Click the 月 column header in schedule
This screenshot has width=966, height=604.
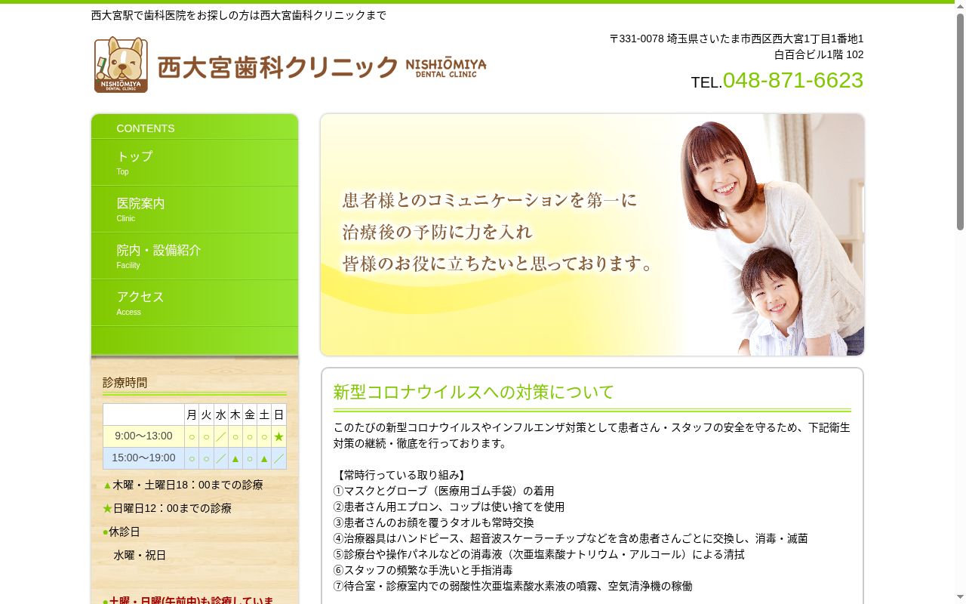click(x=192, y=414)
